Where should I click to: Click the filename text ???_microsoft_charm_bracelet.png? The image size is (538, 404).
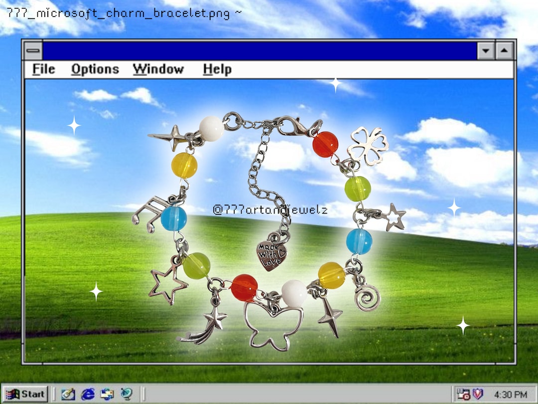pos(120,12)
